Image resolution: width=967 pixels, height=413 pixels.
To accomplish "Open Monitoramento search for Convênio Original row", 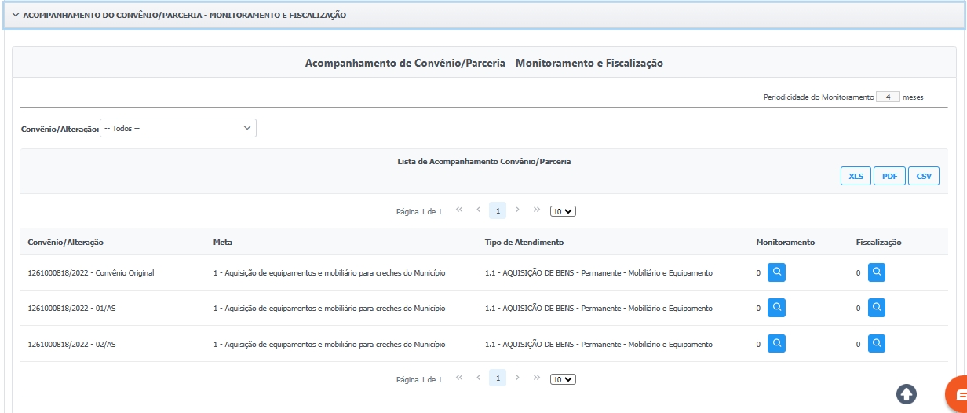I will pos(776,272).
